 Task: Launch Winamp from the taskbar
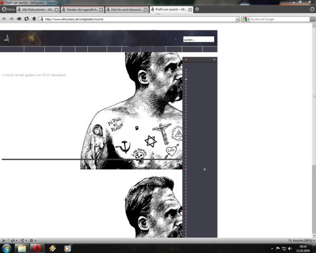point(52,248)
